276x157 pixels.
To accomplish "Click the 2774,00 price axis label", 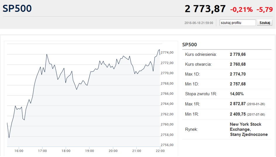I will [167, 52].
